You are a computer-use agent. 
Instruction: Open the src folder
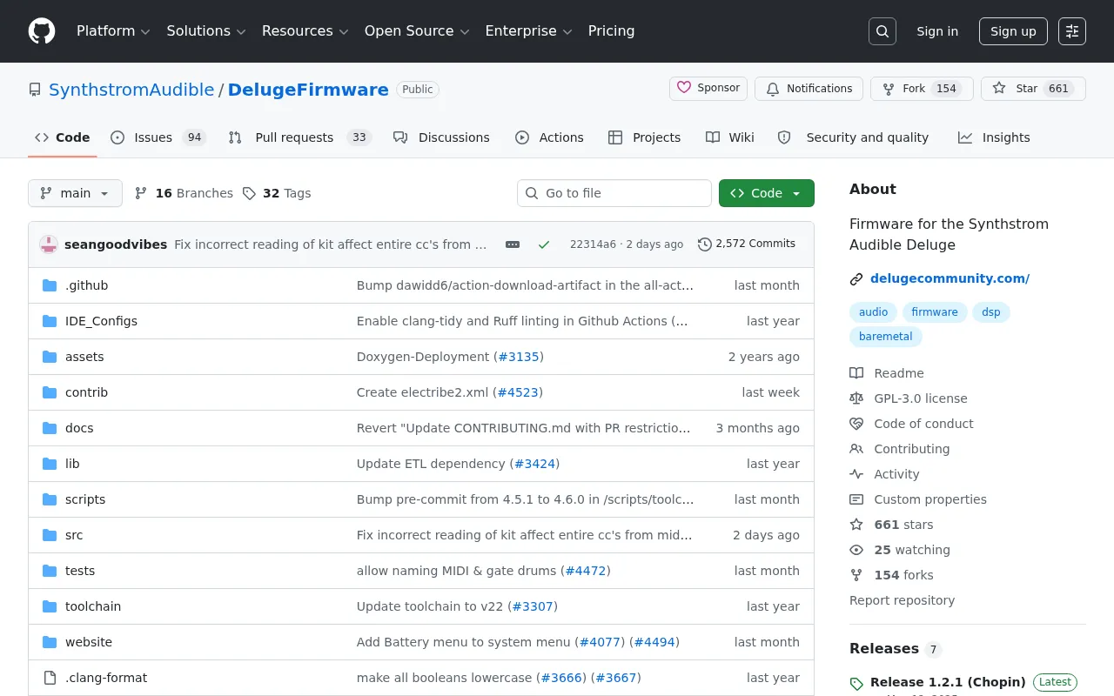coord(74,535)
